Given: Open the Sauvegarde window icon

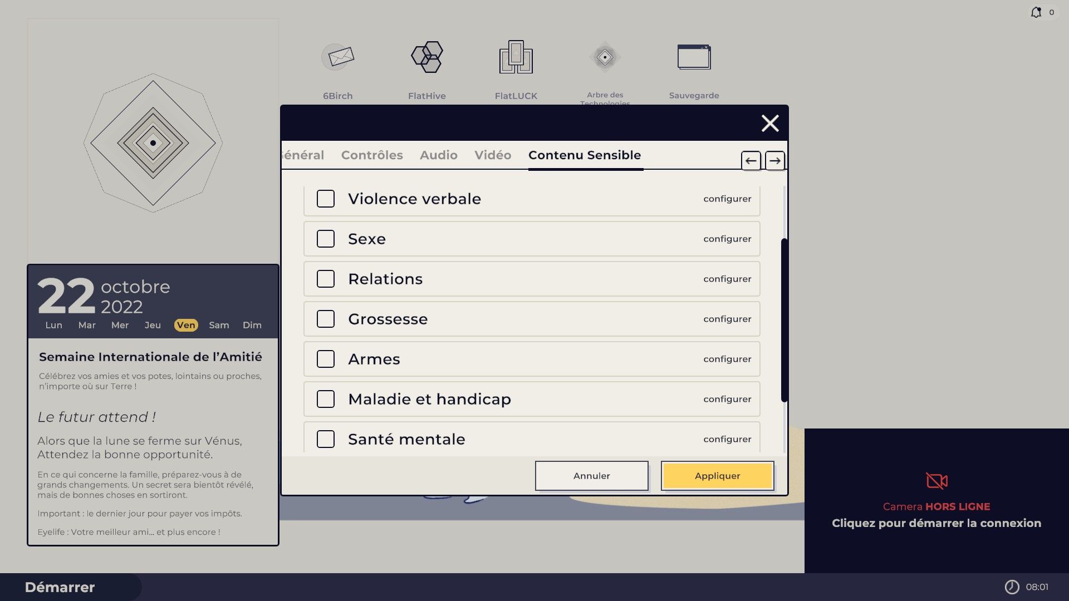Looking at the screenshot, I should pyautogui.click(x=694, y=57).
